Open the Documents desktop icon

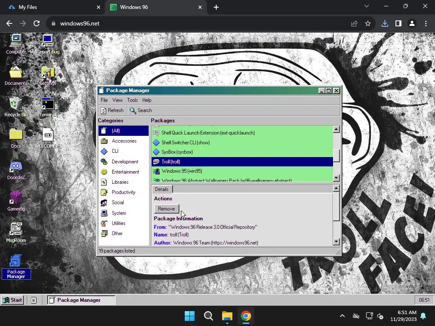[16, 76]
